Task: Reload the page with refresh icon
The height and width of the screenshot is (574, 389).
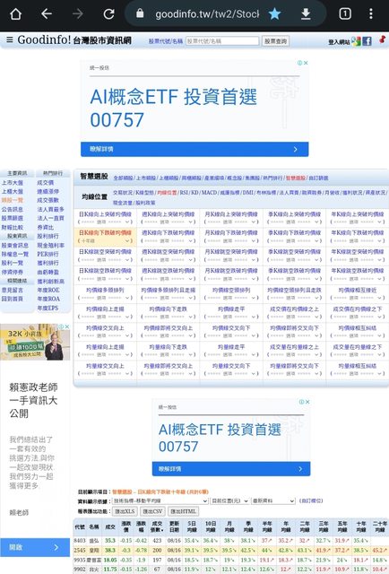Action: click(x=108, y=14)
